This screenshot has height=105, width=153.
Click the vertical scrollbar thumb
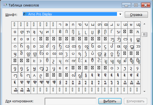(x=144, y=34)
